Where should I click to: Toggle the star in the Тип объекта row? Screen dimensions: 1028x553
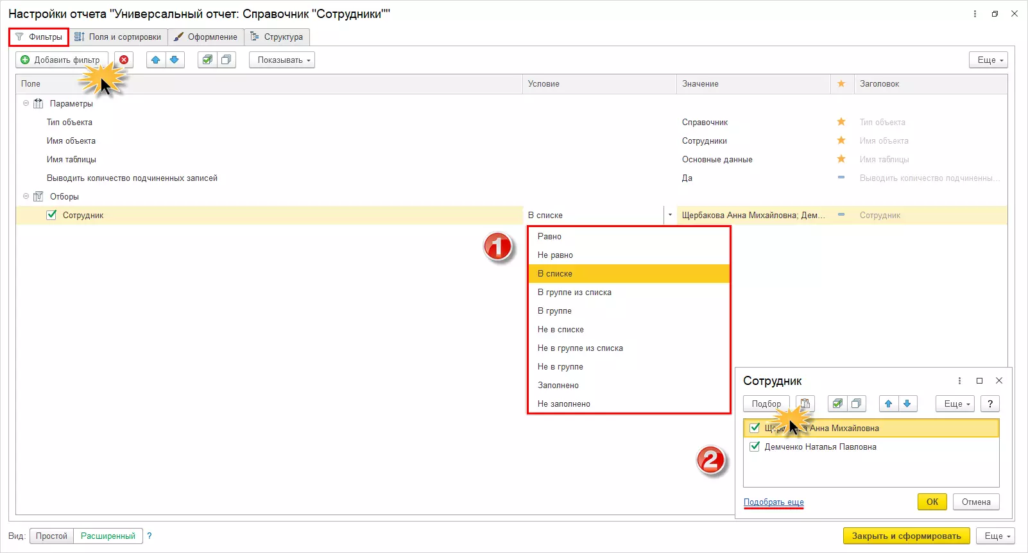tap(841, 122)
